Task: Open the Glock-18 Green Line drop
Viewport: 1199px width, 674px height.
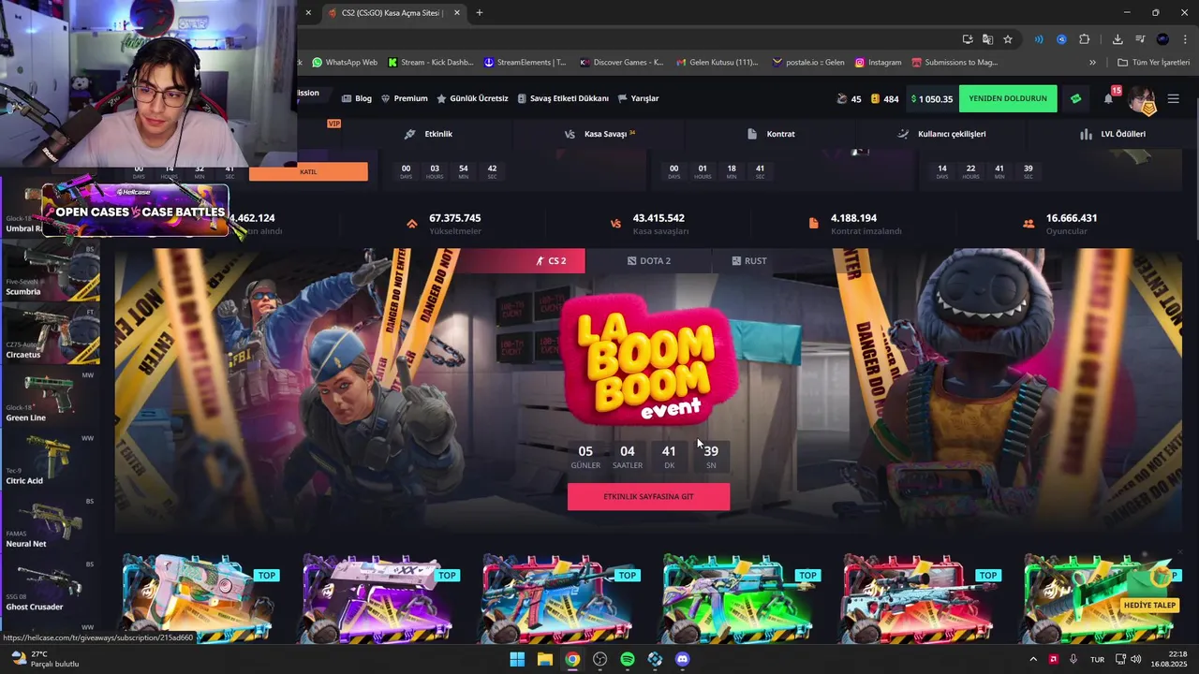Action: (x=51, y=397)
